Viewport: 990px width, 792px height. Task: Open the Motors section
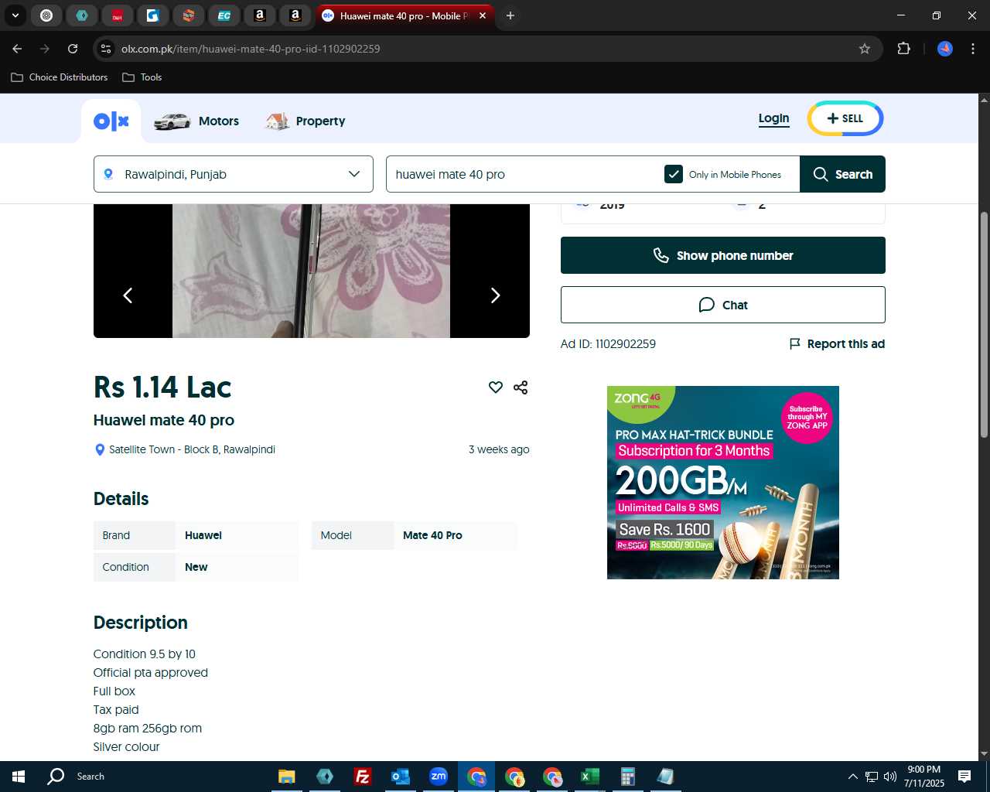click(x=196, y=121)
